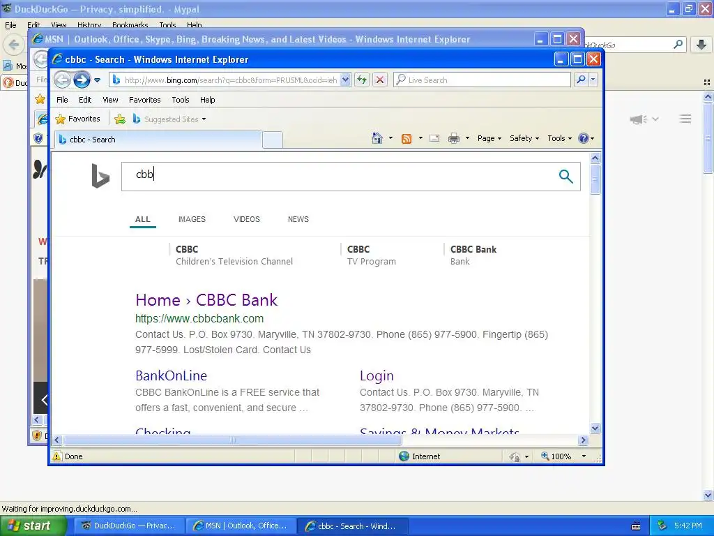The image size is (714, 536).
Task: Open the Mypal hamburger menu icon
Action: pyautogui.click(x=685, y=119)
